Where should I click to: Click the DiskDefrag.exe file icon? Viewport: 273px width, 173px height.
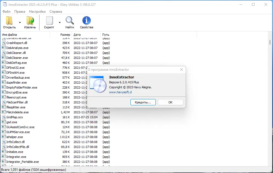coord(4,62)
